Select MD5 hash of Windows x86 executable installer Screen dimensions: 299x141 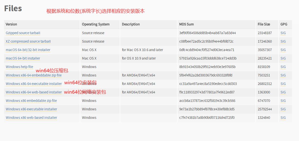pos(207,109)
